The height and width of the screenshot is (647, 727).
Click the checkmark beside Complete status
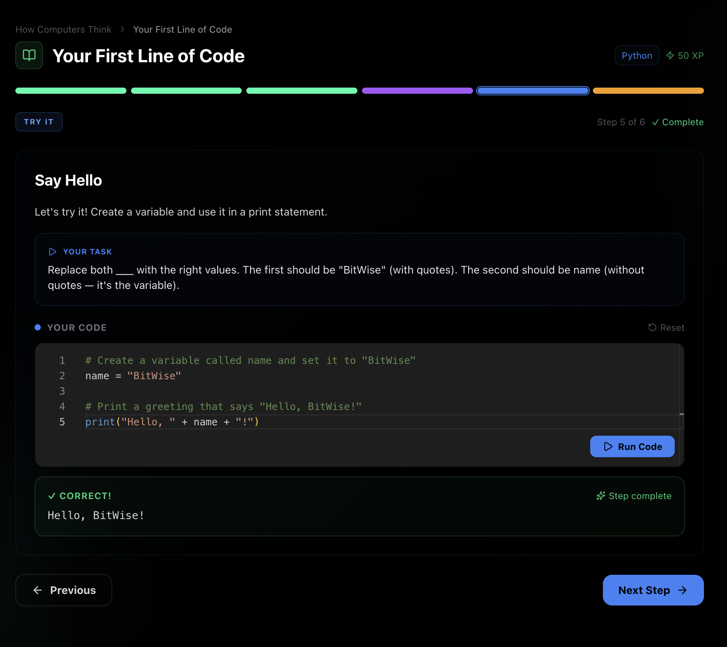(656, 122)
